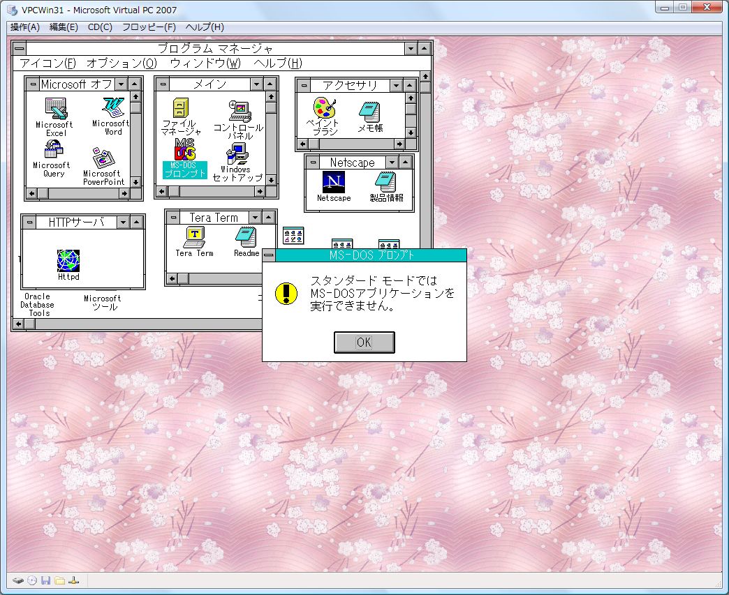Open the オプション(O) menu in Program Manager
The image size is (729, 595).
pos(121,63)
